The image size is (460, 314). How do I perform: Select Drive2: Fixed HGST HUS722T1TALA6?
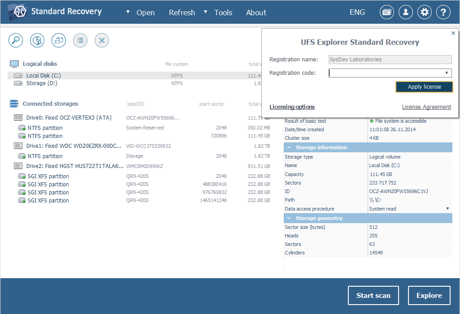click(75, 166)
